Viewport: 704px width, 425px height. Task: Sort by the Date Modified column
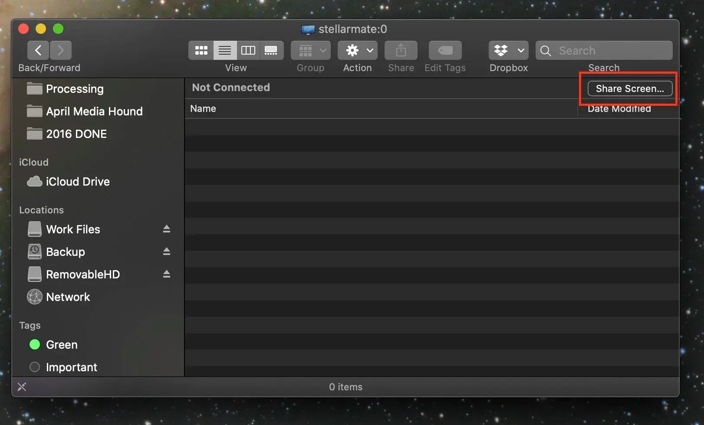[x=619, y=108]
